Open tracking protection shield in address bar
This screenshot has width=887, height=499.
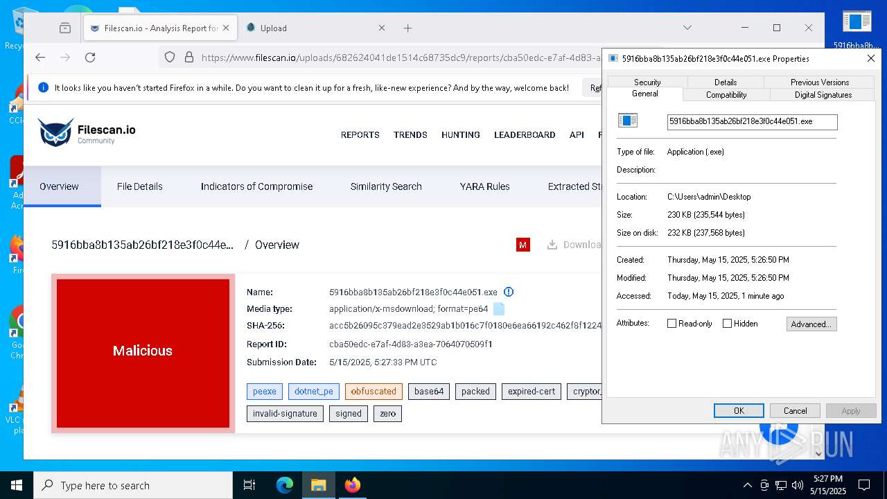click(x=170, y=58)
